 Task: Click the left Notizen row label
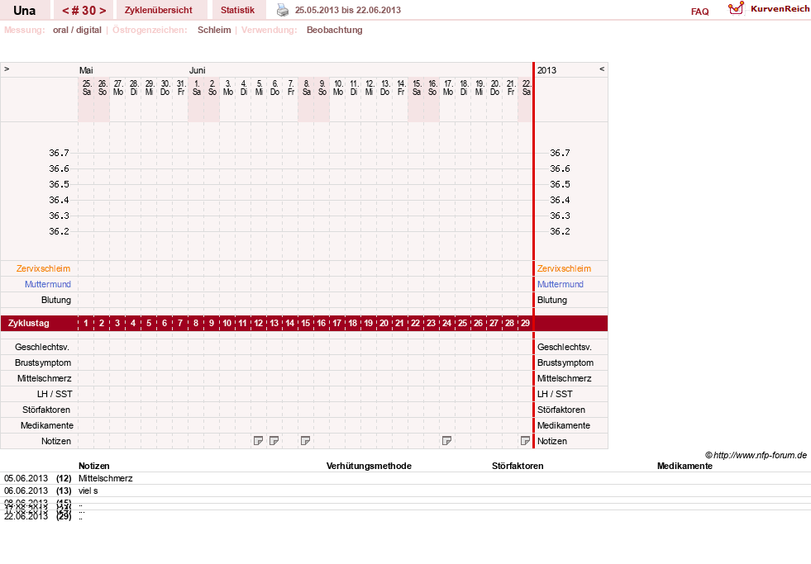tap(56, 441)
